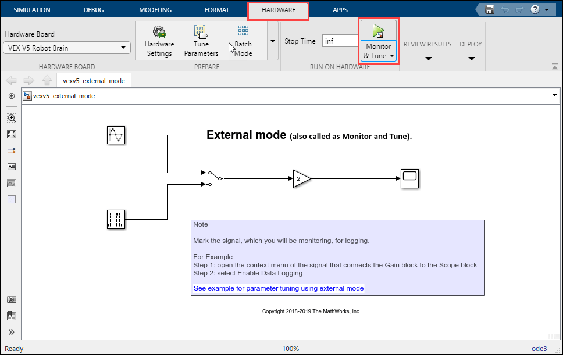
Task: Click the Tune Parameters icon
Action: pyautogui.click(x=201, y=32)
